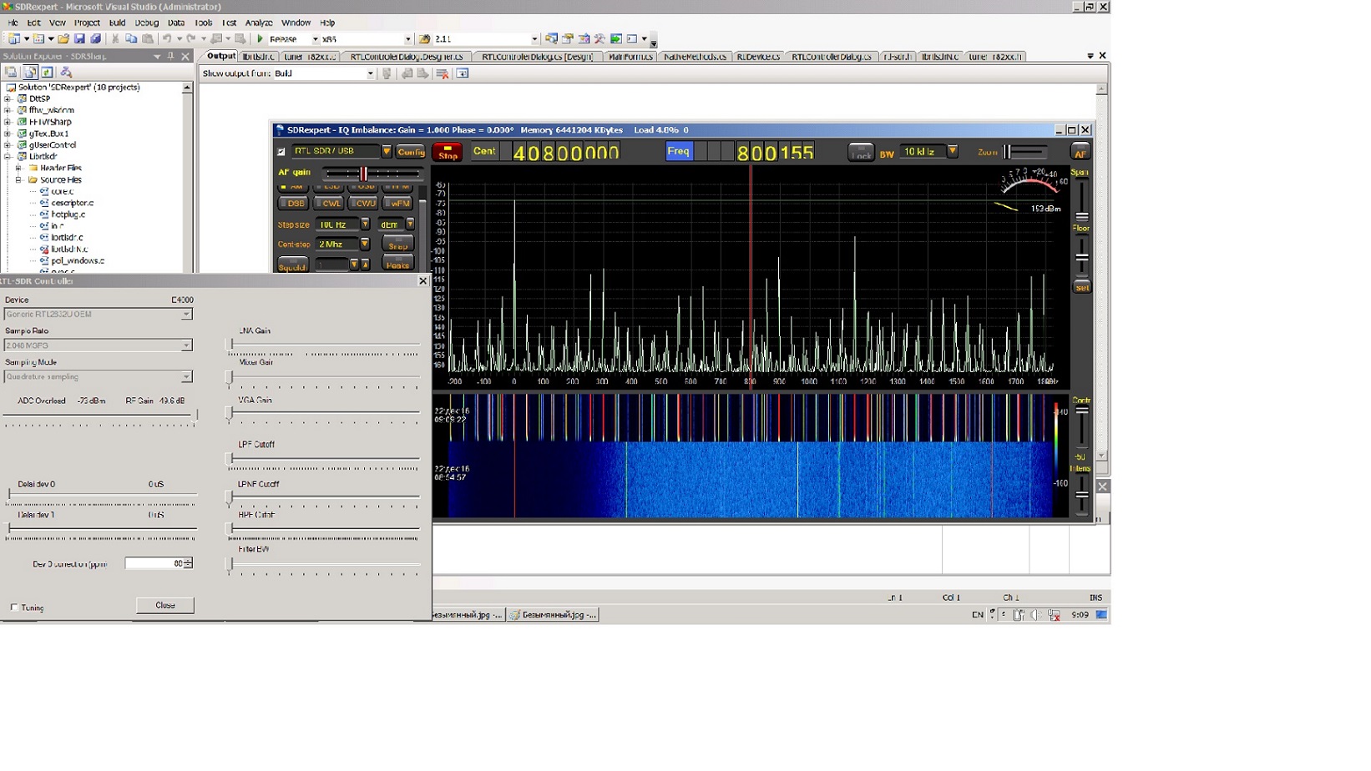Open the Cent-step 2 Mhz dropdown
The image size is (1371, 771).
click(365, 244)
